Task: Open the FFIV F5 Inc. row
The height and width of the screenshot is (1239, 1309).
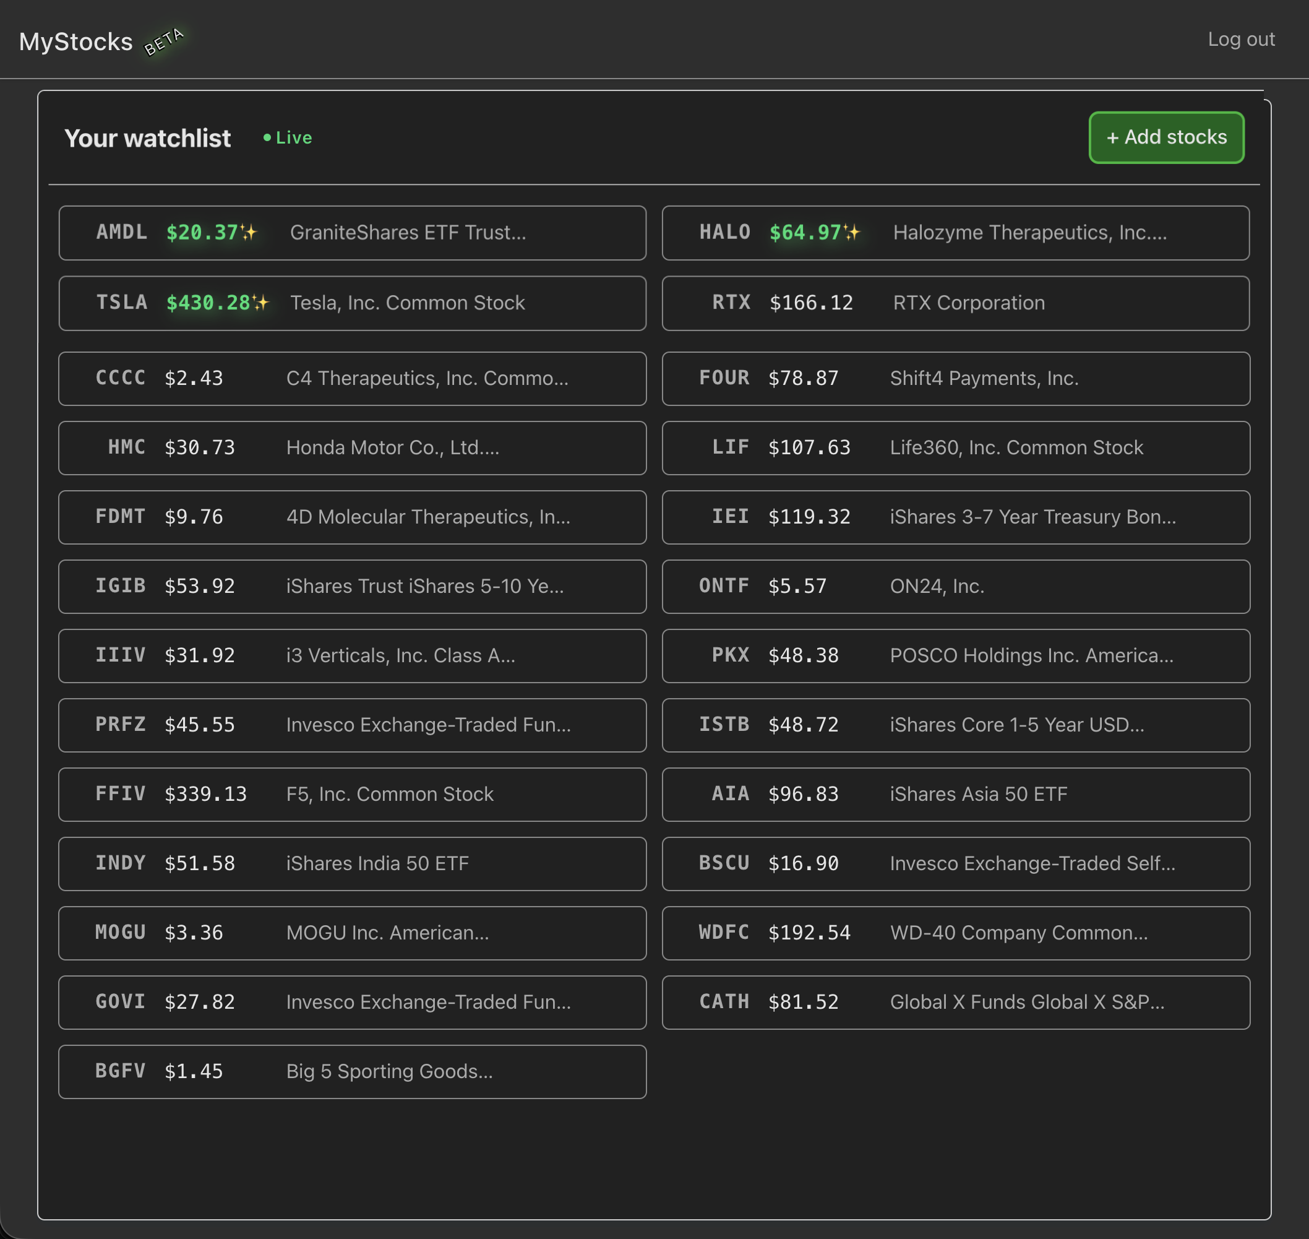Action: coord(353,795)
